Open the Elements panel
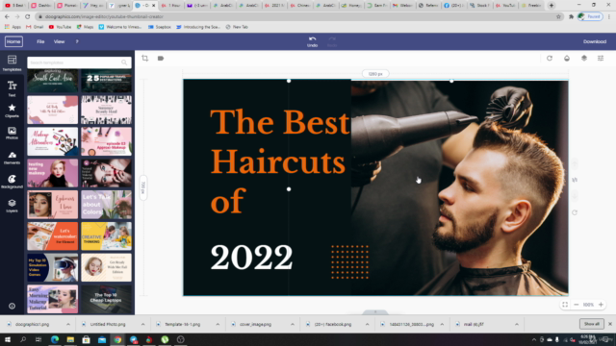 [12, 158]
